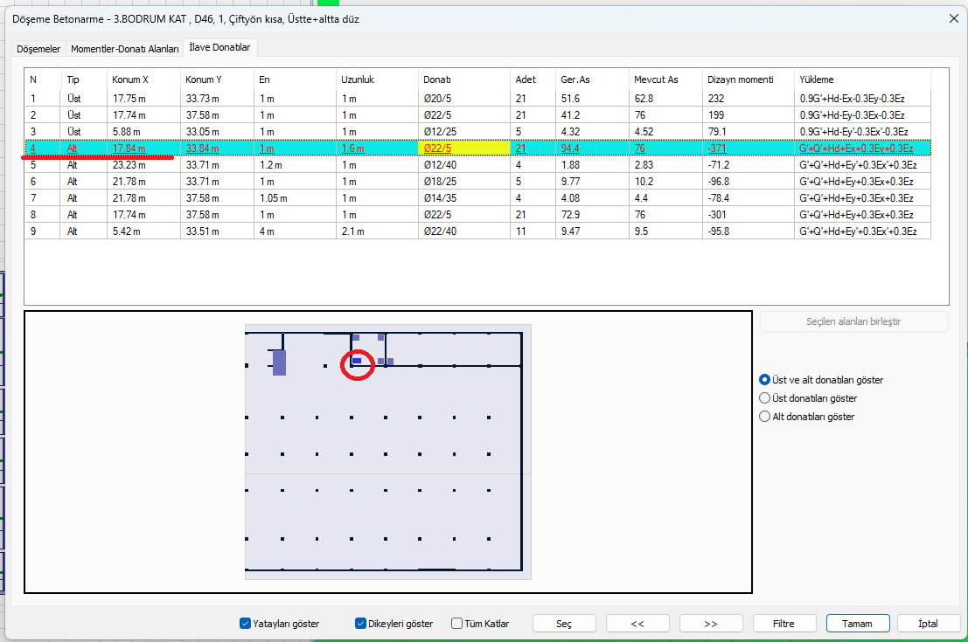
Task: Select 'Üst donatıları göster' radio option
Action: [x=808, y=398]
